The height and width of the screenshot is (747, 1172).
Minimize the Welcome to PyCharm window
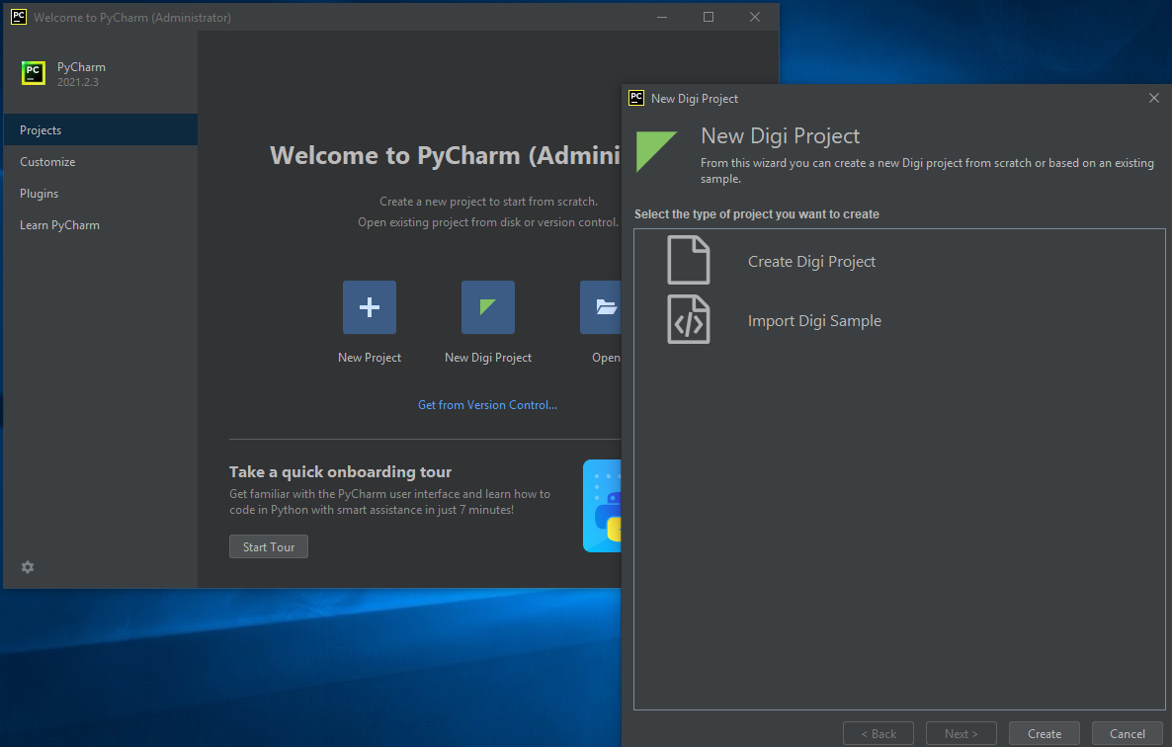(x=662, y=17)
